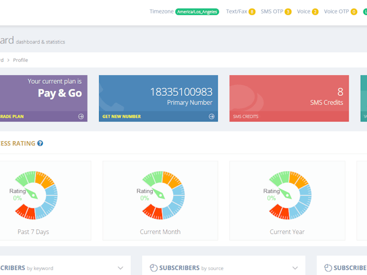The width and height of the screenshot is (367, 275).
Task: Open the Voice OTP credits indicator
Action: 341,12
